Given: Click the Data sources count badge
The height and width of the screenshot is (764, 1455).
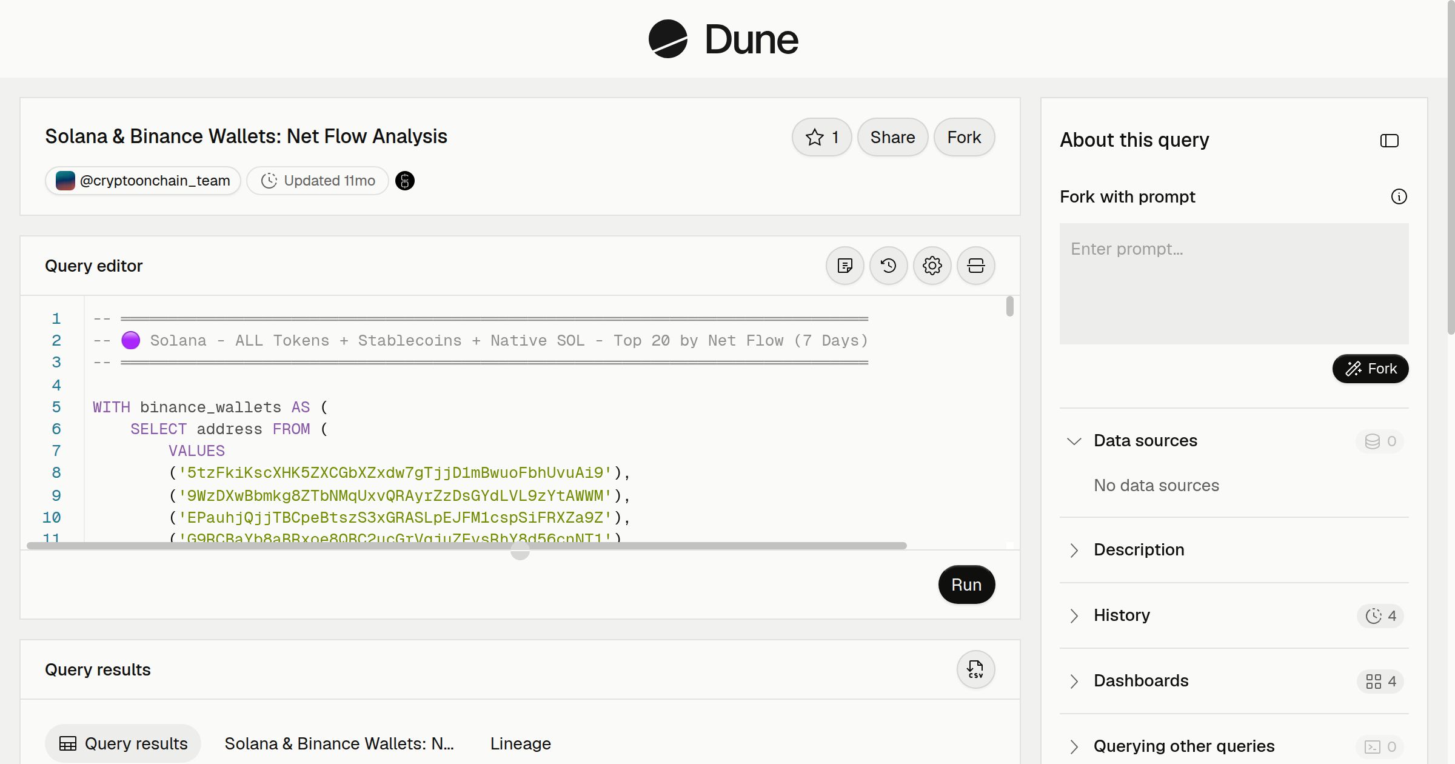Looking at the screenshot, I should coord(1380,441).
